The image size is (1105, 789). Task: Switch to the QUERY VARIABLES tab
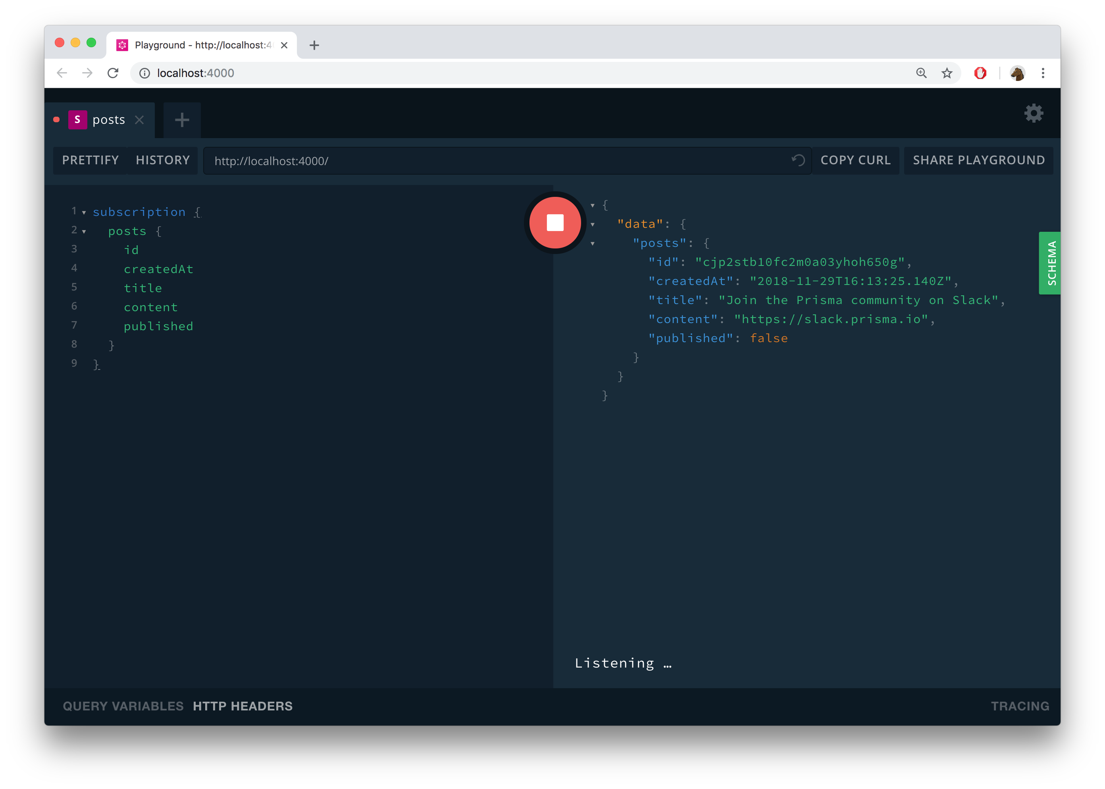point(123,706)
